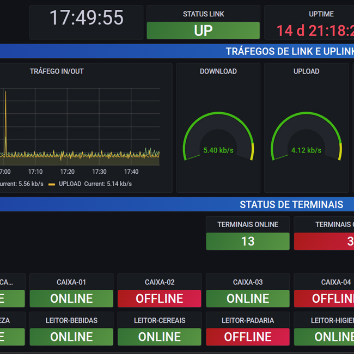The height and width of the screenshot is (354, 354).
Task: Click the 5.40 kb/s download gauge value
Action: pyautogui.click(x=218, y=150)
